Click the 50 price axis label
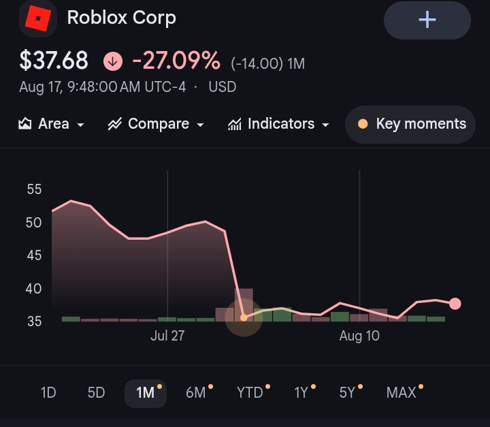 click(34, 223)
